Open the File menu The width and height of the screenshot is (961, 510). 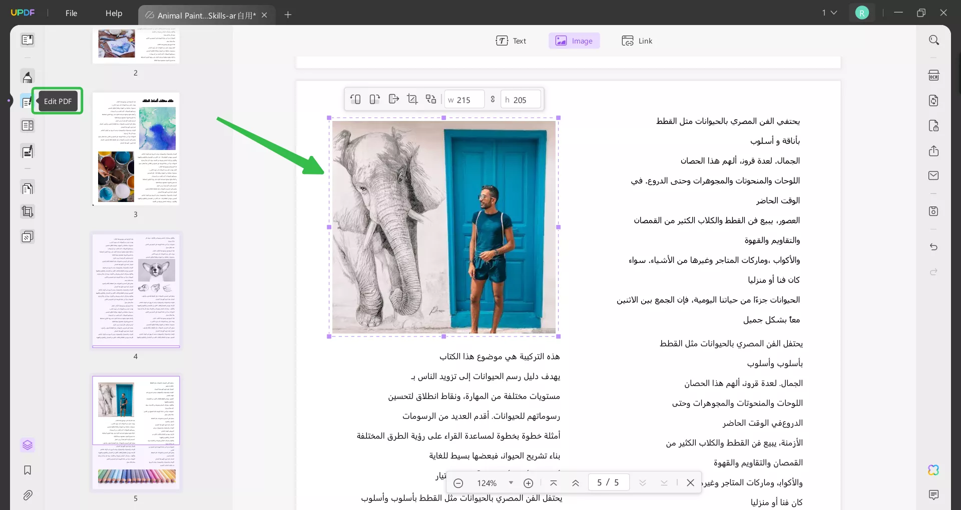tap(71, 13)
